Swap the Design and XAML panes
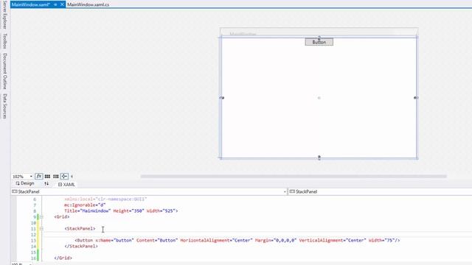Image resolution: width=472 pixels, height=265 pixels. pyautogui.click(x=46, y=183)
